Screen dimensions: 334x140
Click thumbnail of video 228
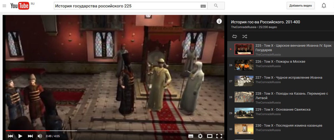coord(244,97)
